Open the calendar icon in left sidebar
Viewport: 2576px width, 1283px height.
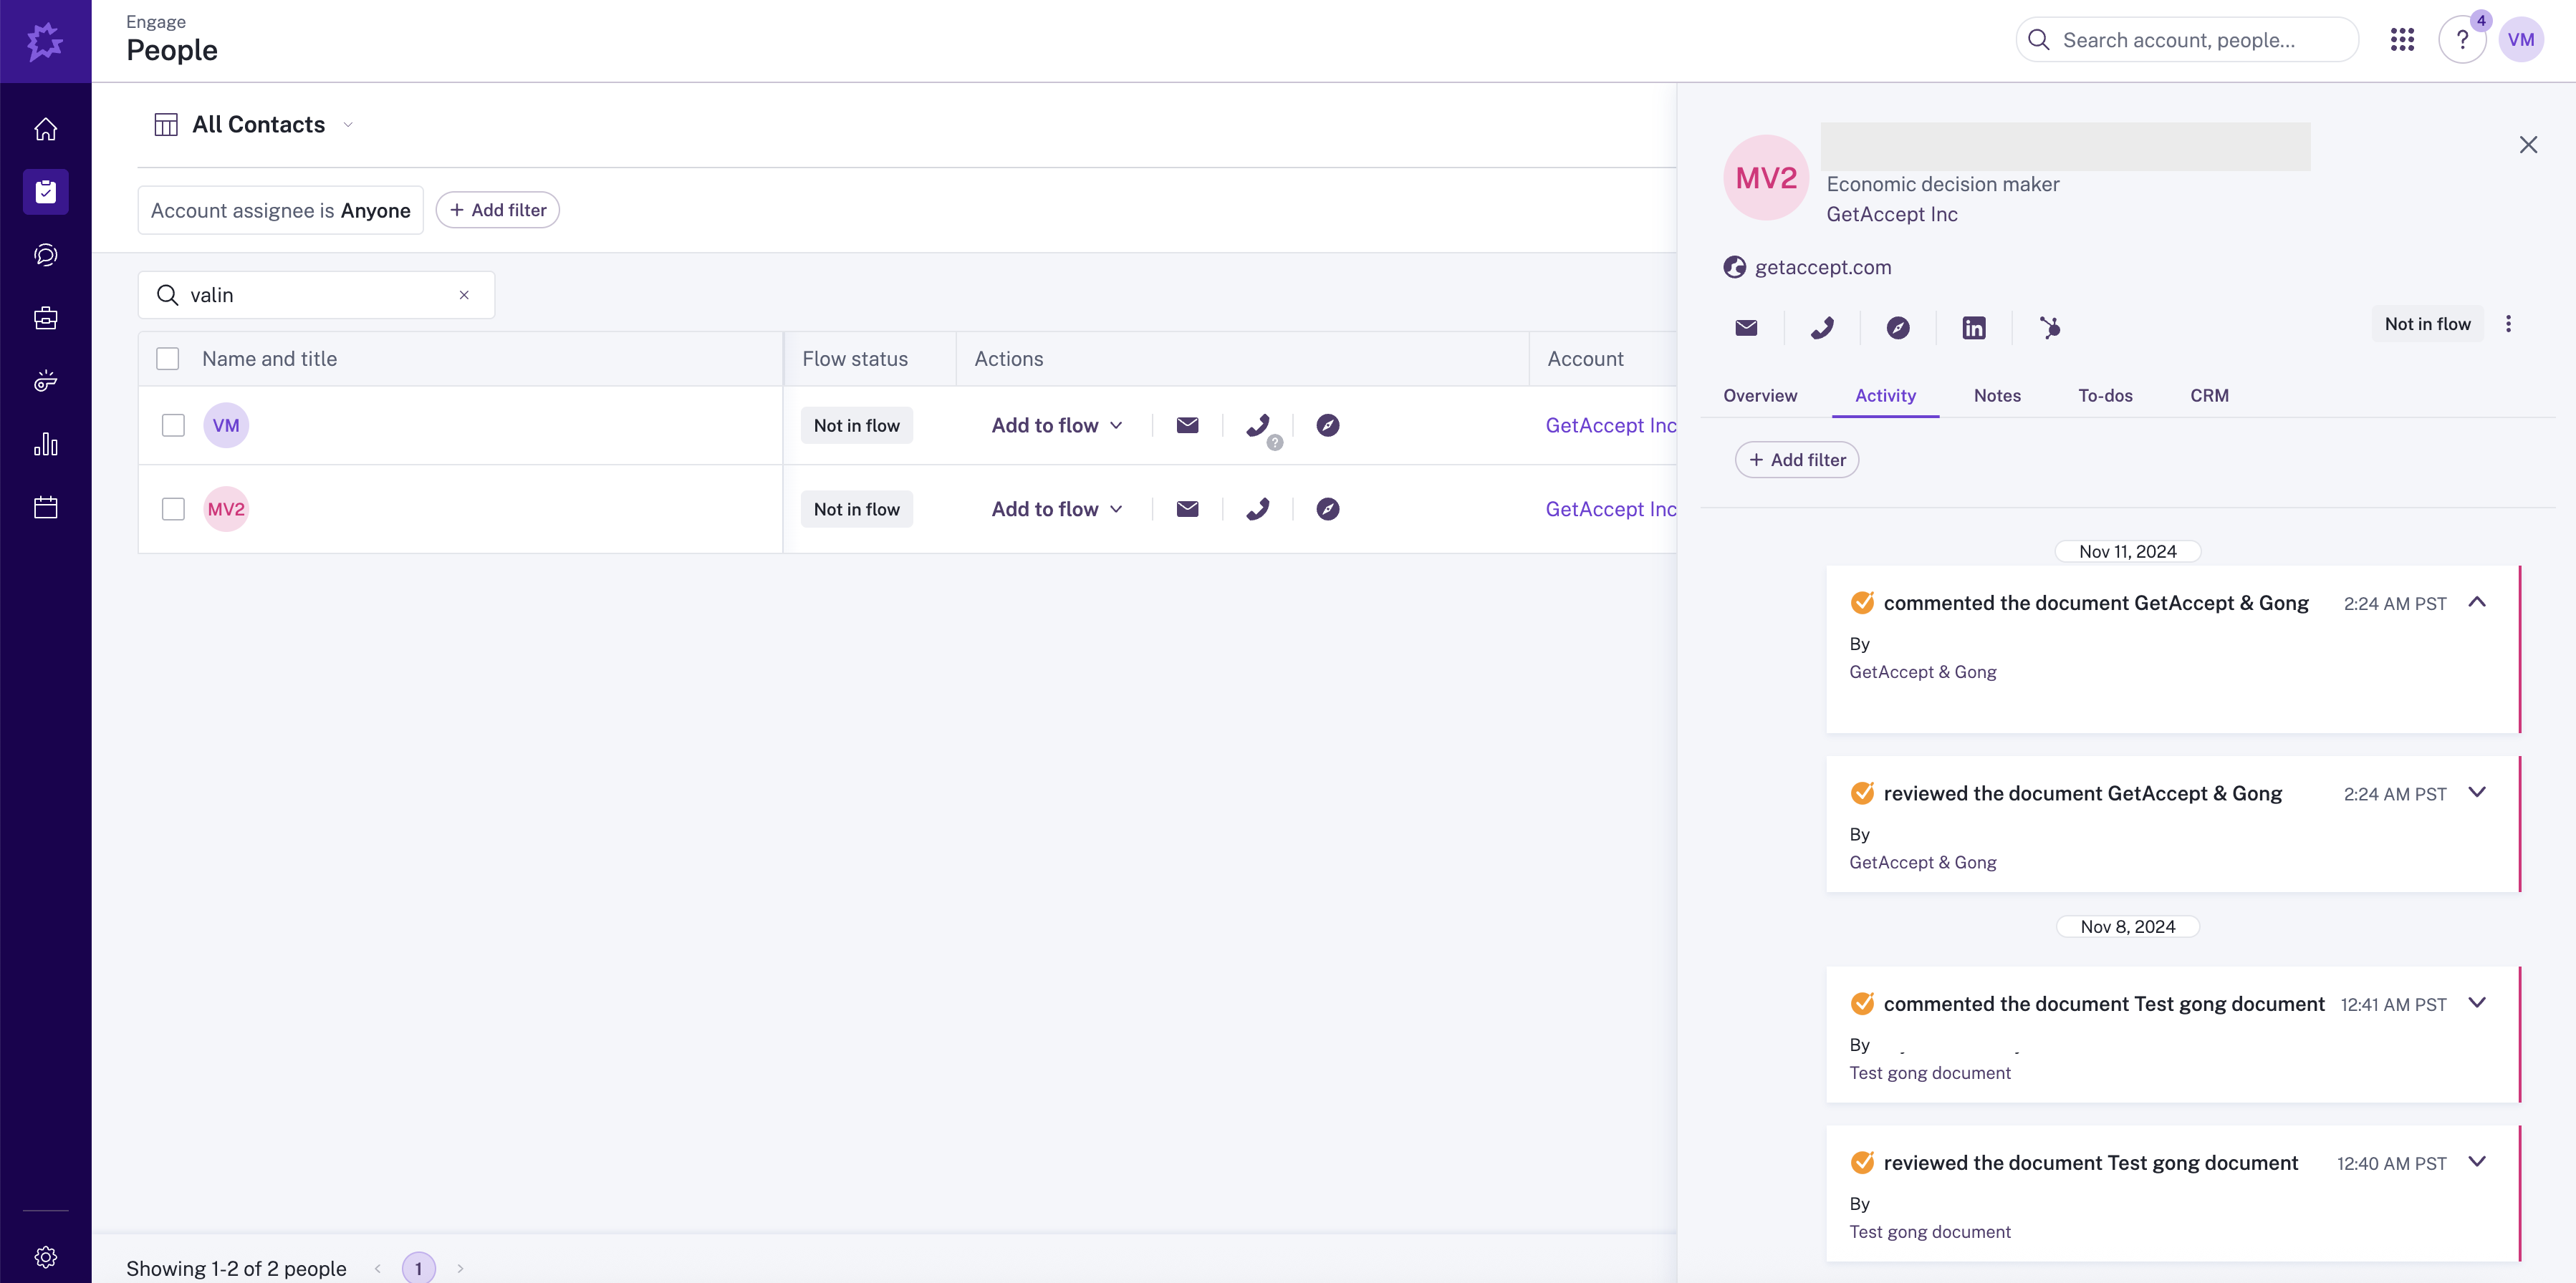point(46,508)
